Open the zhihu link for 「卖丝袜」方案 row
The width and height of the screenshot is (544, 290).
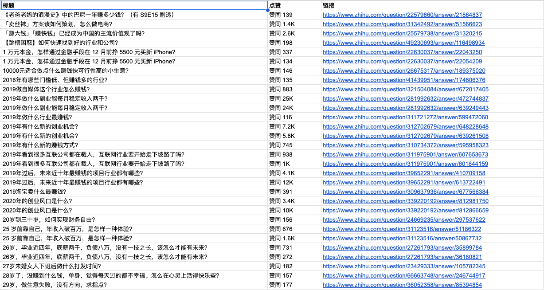(402, 24)
